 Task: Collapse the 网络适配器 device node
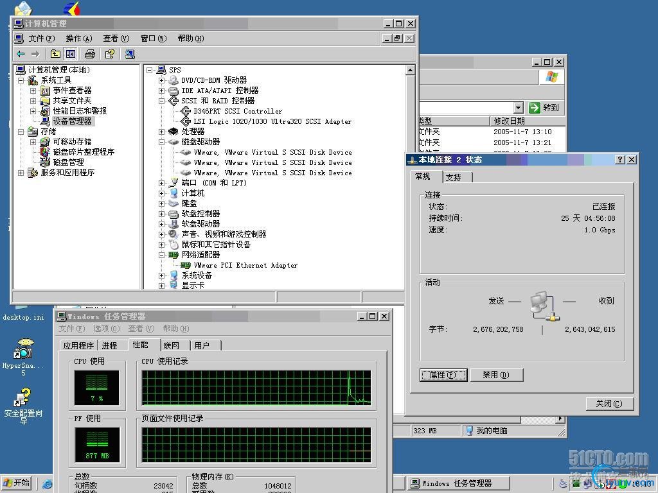coord(161,255)
